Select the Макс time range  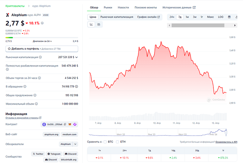coord(211,17)
